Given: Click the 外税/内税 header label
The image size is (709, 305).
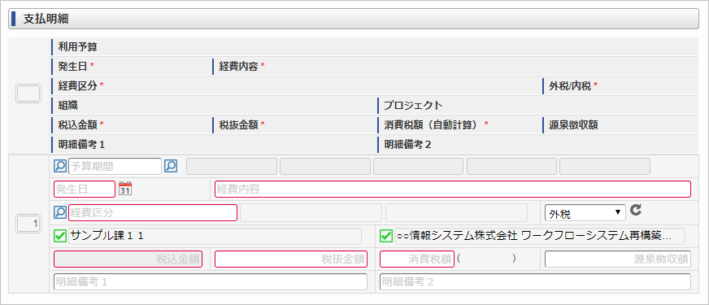Looking at the screenshot, I should point(570,86).
